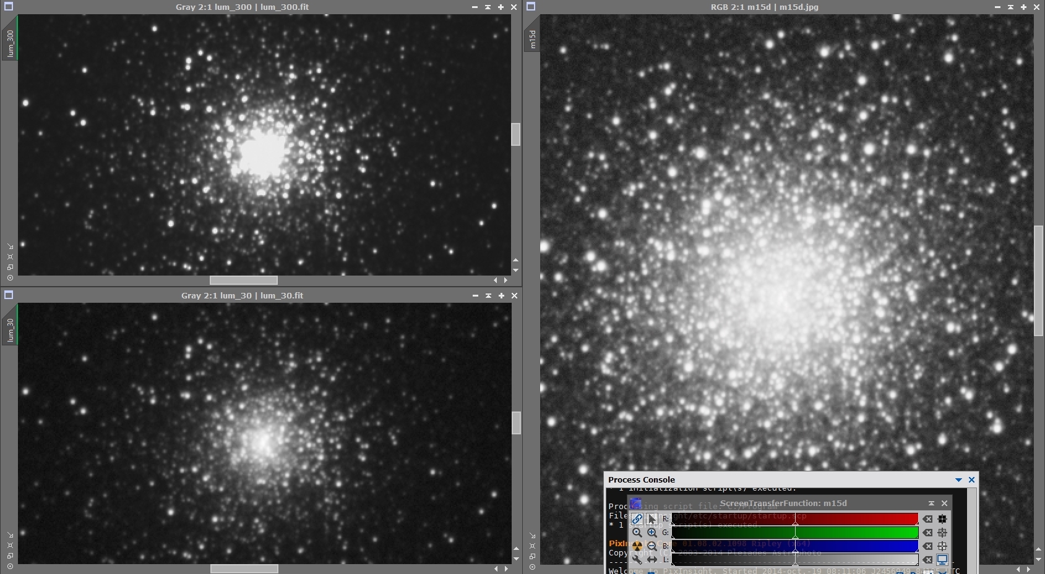Click scroll-left arrow in lum_30 window

point(496,568)
